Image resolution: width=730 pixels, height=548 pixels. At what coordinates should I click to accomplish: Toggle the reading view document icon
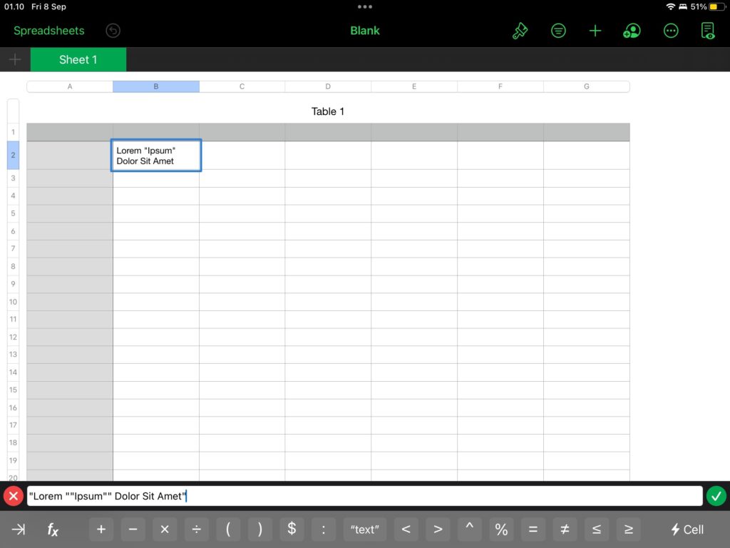tap(708, 31)
